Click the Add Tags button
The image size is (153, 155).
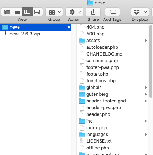pos(113,12)
